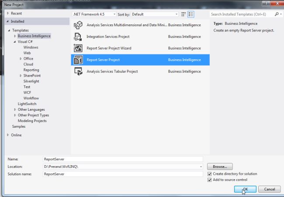Click the Office tree item label
Screen dimensions: 284x197
(28, 58)
